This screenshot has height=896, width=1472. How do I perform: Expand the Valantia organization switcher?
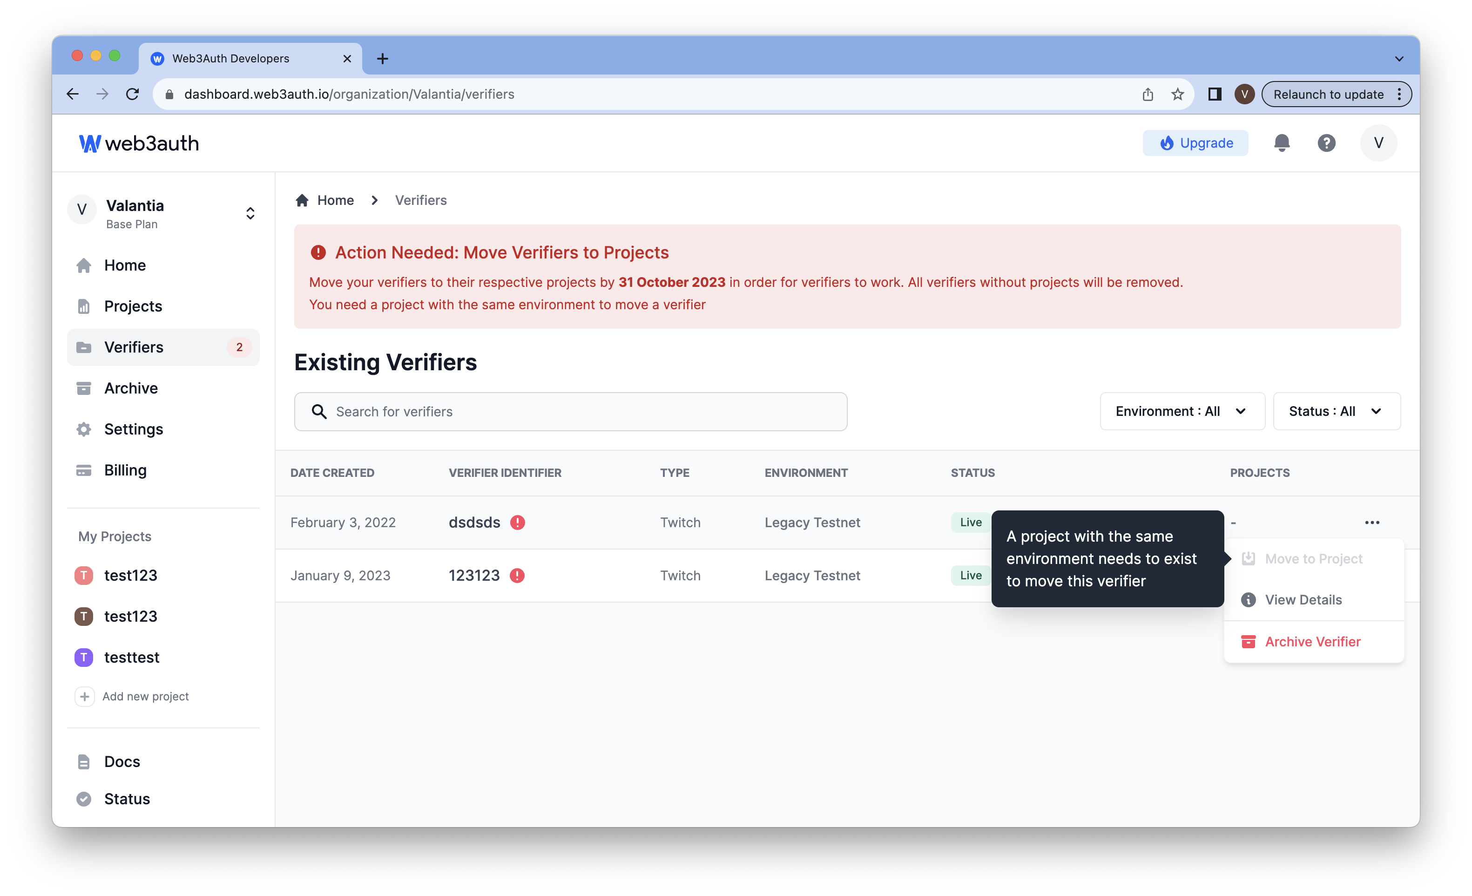coord(250,213)
